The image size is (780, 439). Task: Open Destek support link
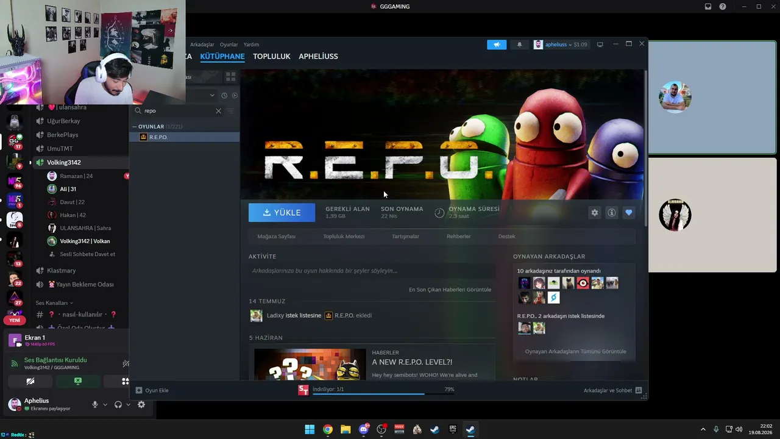click(x=506, y=237)
